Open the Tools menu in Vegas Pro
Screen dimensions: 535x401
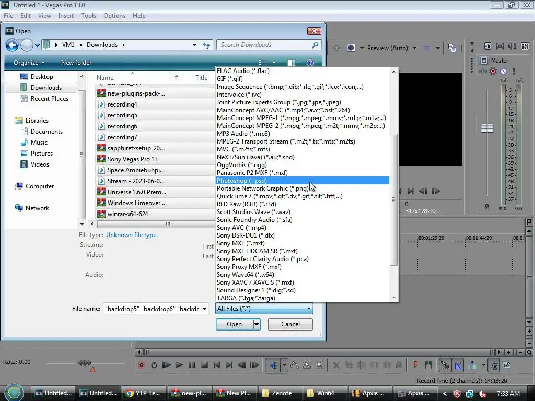(x=88, y=16)
